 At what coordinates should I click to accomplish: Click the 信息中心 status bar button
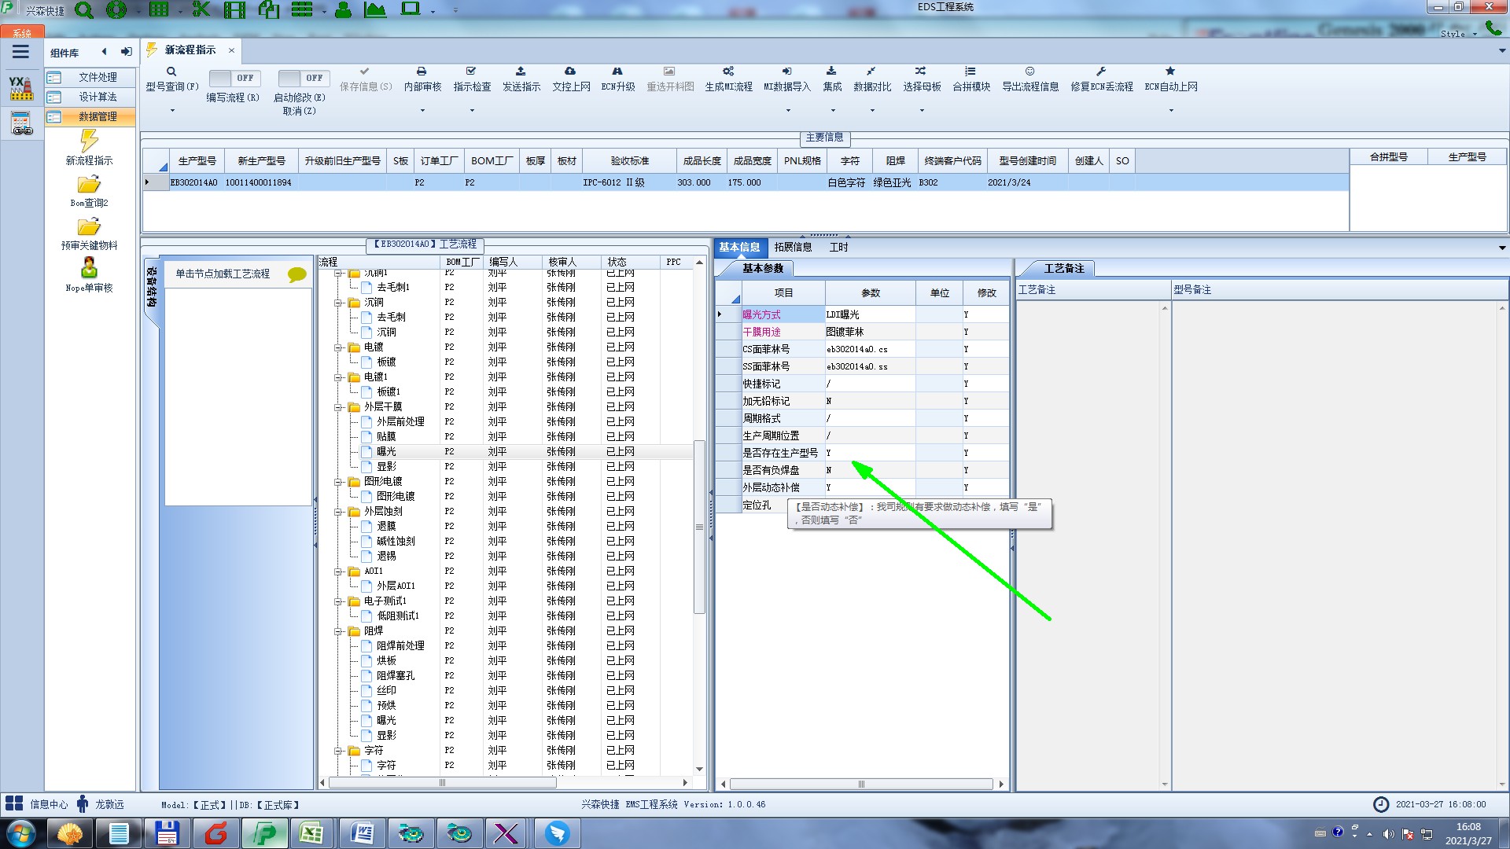[x=36, y=804]
